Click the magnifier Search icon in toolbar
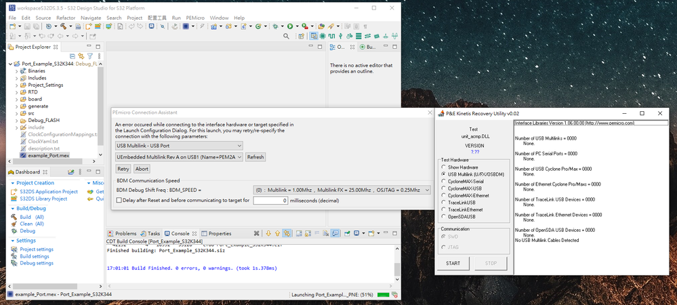The image size is (677, 305). (x=286, y=37)
